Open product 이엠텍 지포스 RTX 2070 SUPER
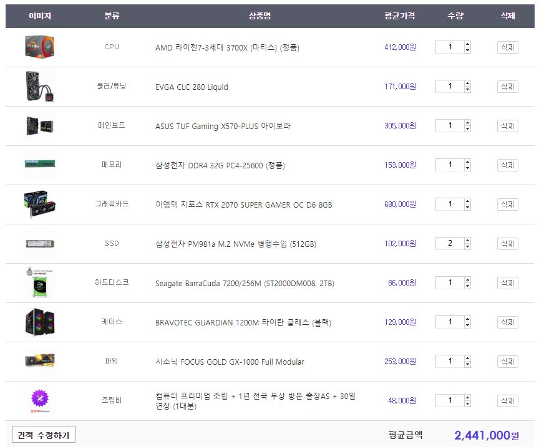 pyautogui.click(x=244, y=204)
